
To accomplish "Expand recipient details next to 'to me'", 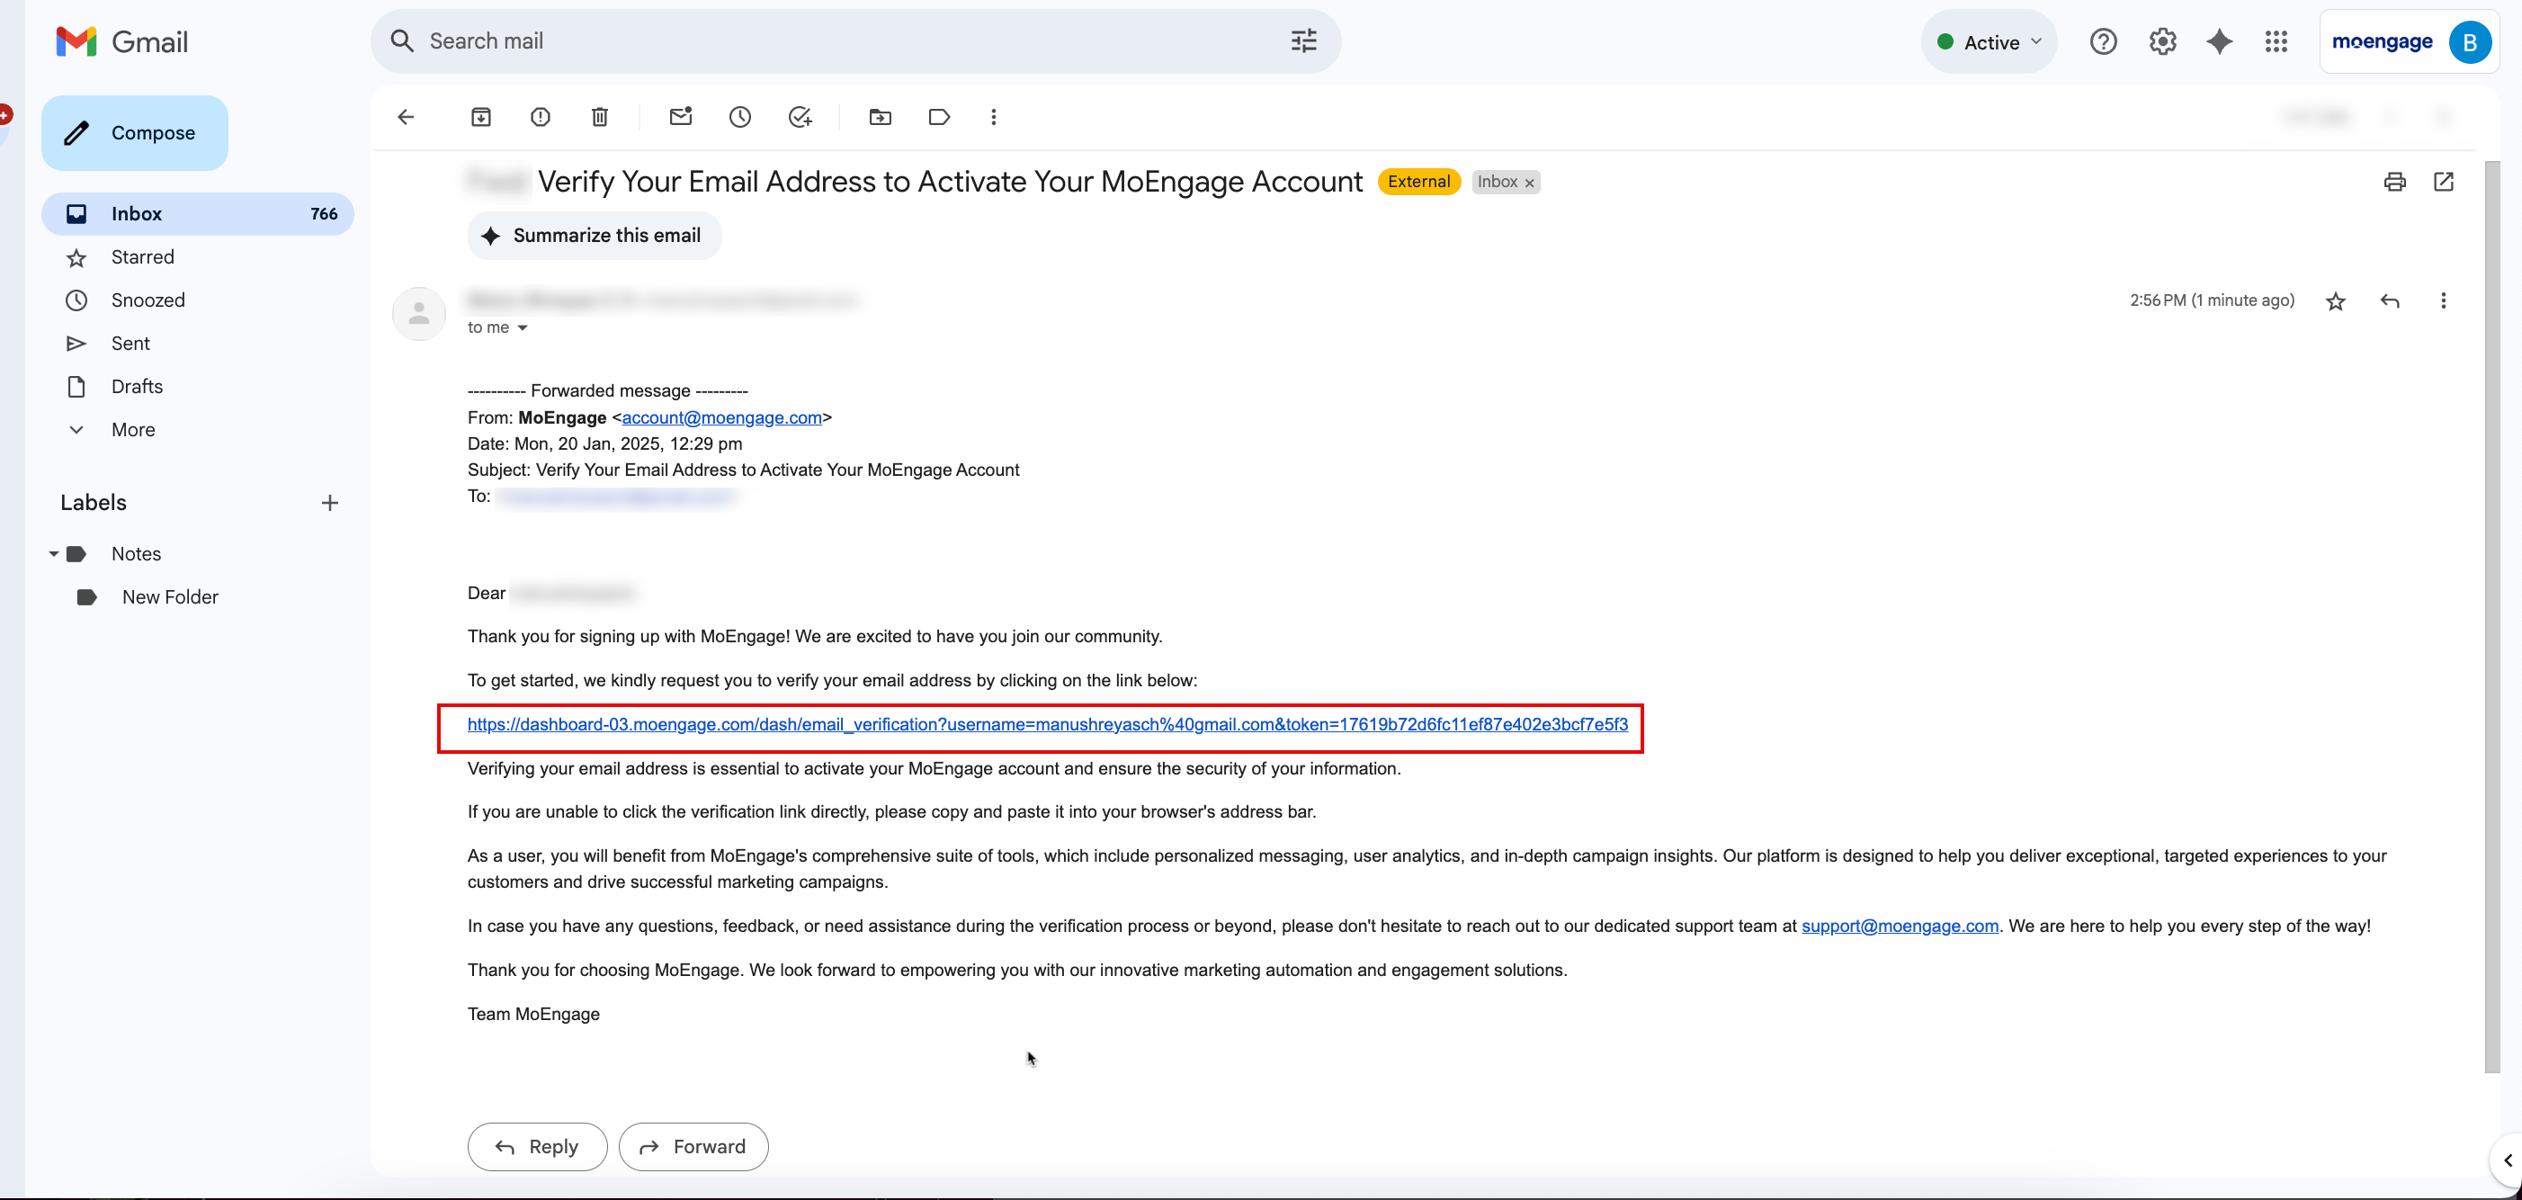I will click(x=523, y=328).
